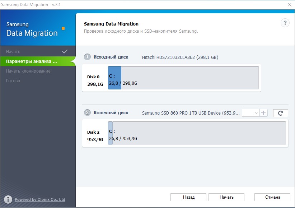Viewport: 295px width, 208px height.
Task: Click the Hitachi HDS721032CLA362 disk name
Action: [180, 57]
